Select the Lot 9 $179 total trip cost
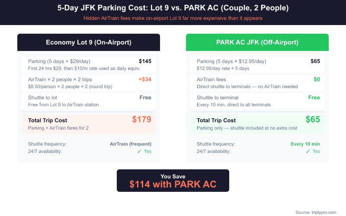 (141, 120)
